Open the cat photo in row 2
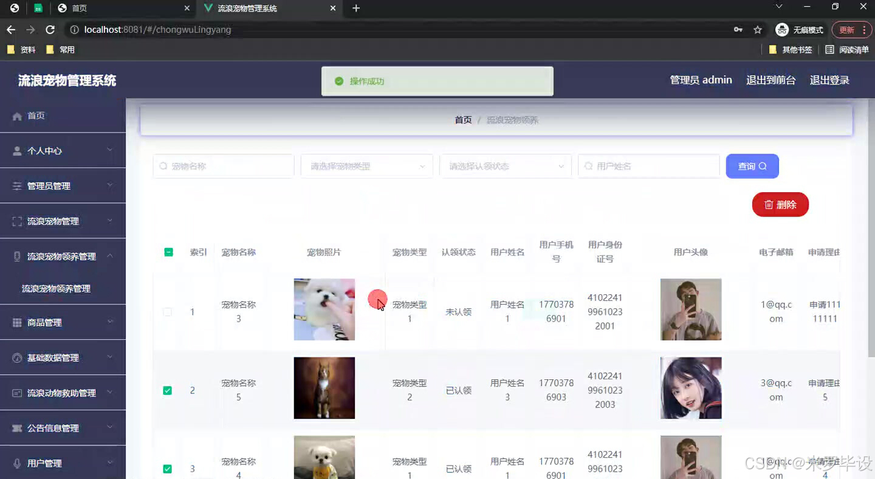The width and height of the screenshot is (875, 479). pos(324,388)
